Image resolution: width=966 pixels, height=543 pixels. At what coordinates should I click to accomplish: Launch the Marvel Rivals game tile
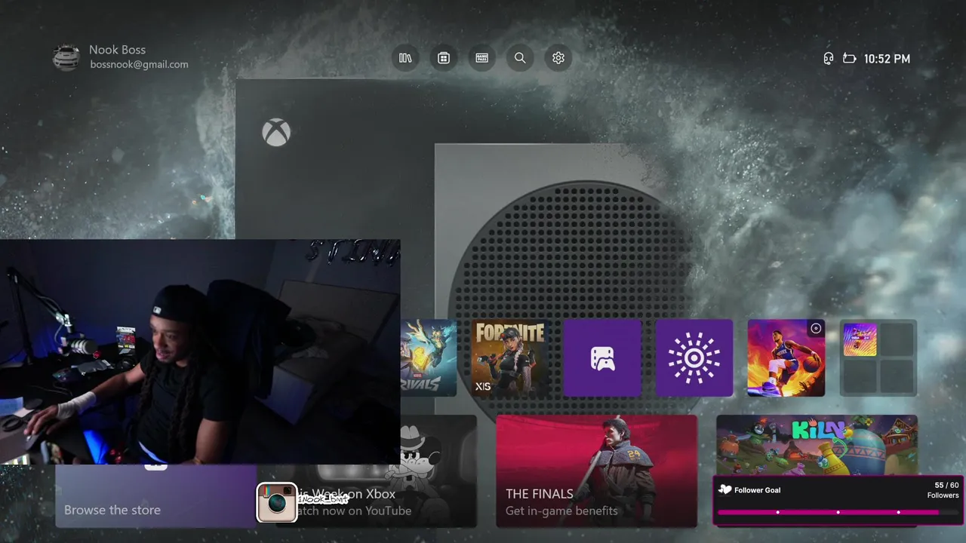(429, 357)
